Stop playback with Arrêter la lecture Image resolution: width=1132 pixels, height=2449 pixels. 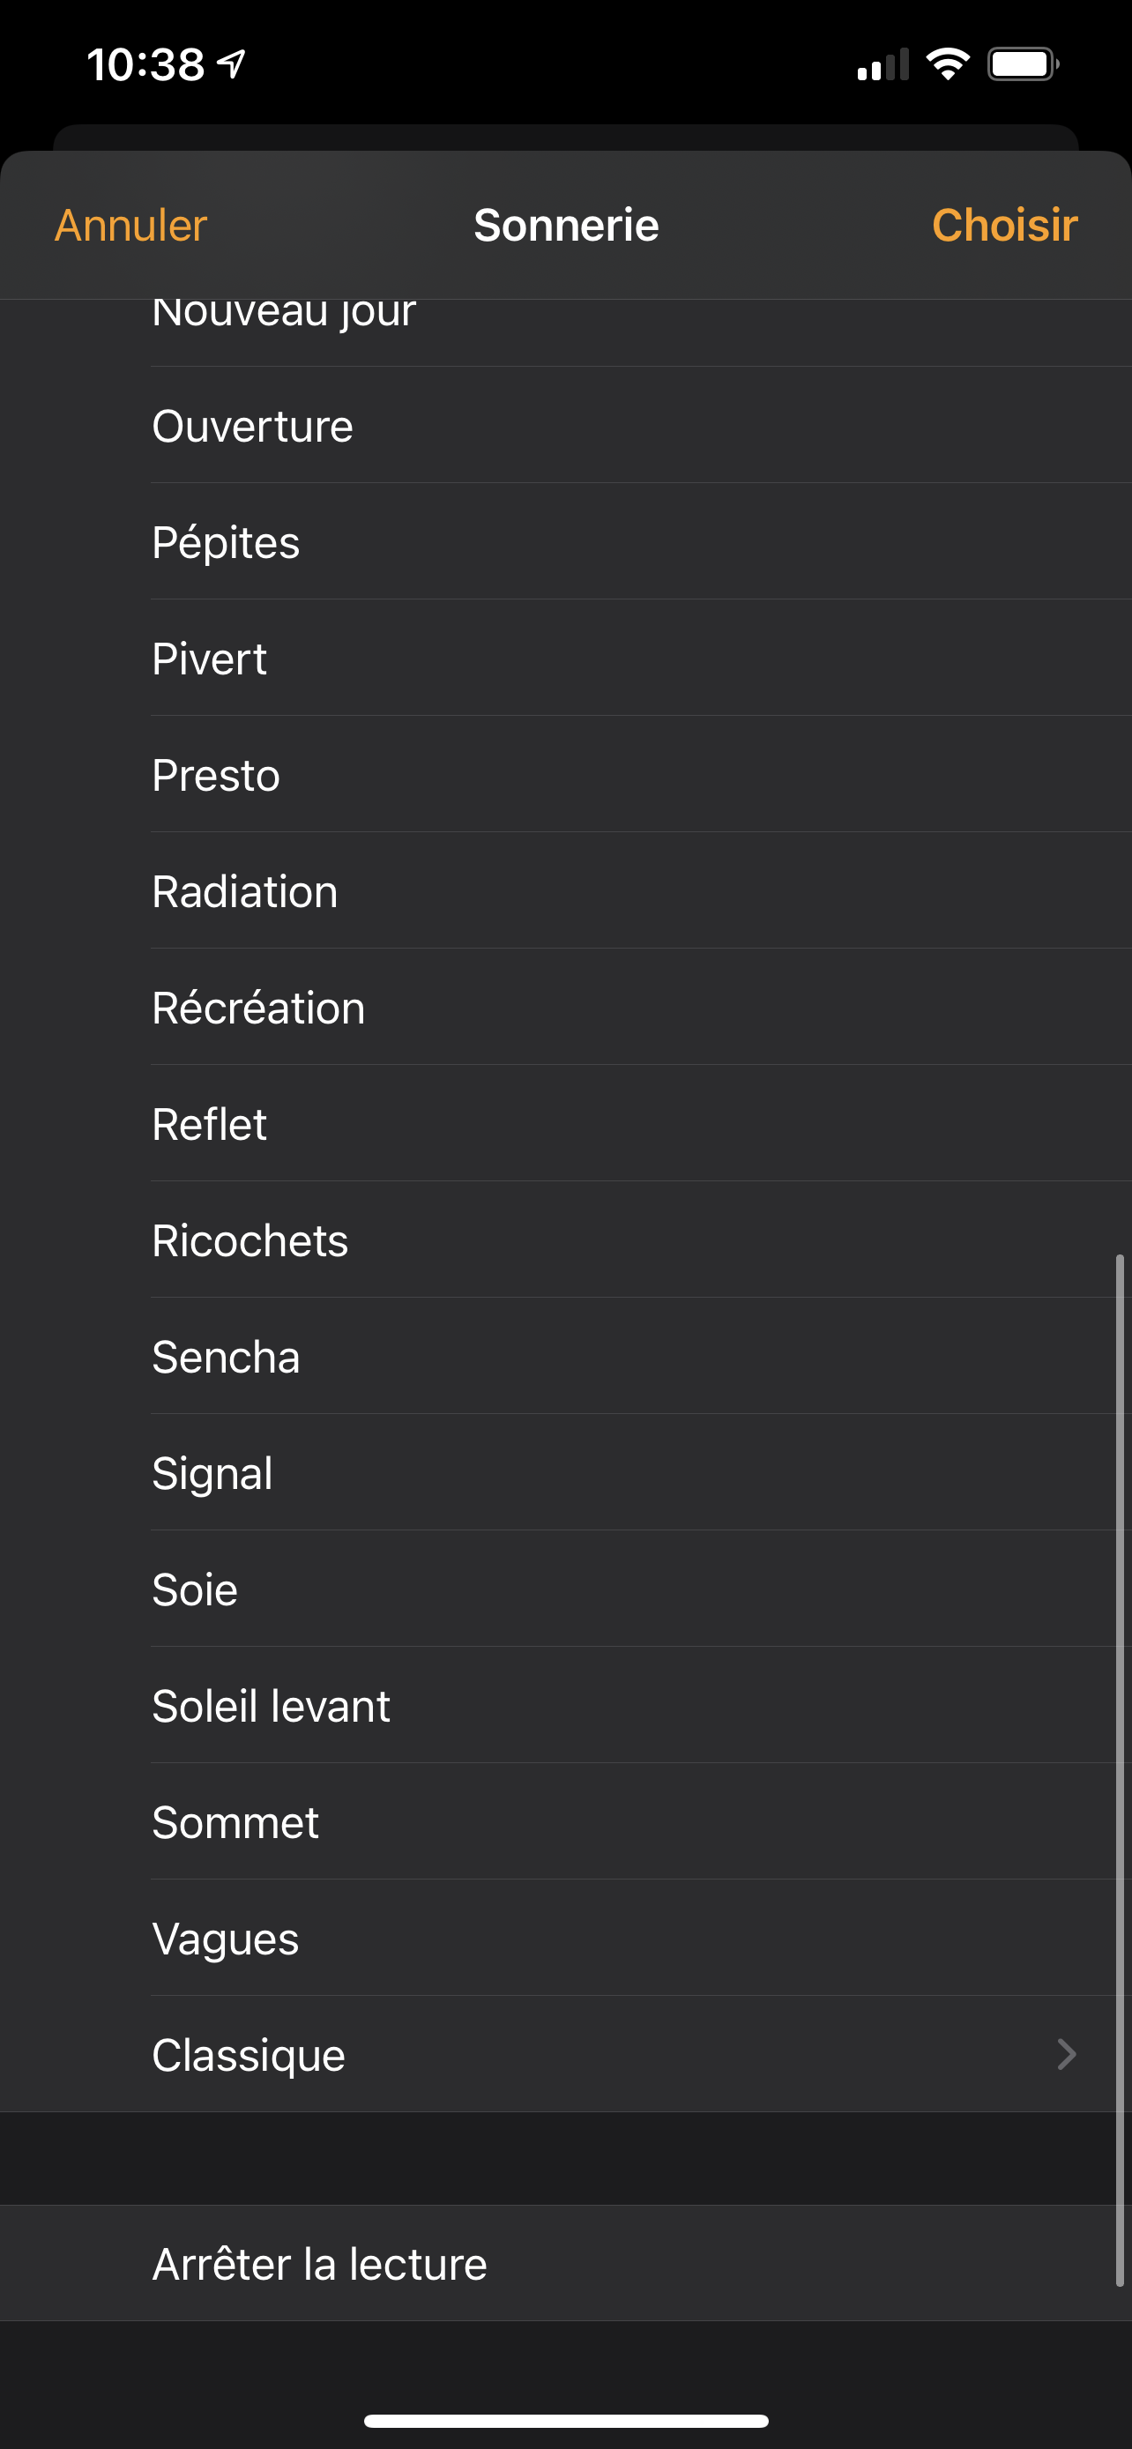[320, 2264]
